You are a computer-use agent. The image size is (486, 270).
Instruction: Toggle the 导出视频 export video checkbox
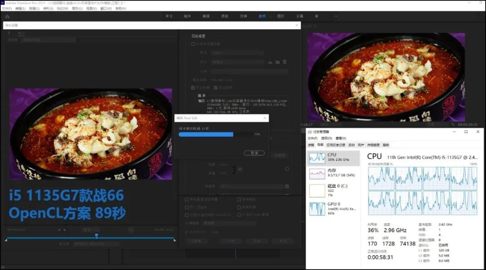193,87
